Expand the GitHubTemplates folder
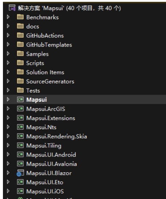 (x=8, y=44)
